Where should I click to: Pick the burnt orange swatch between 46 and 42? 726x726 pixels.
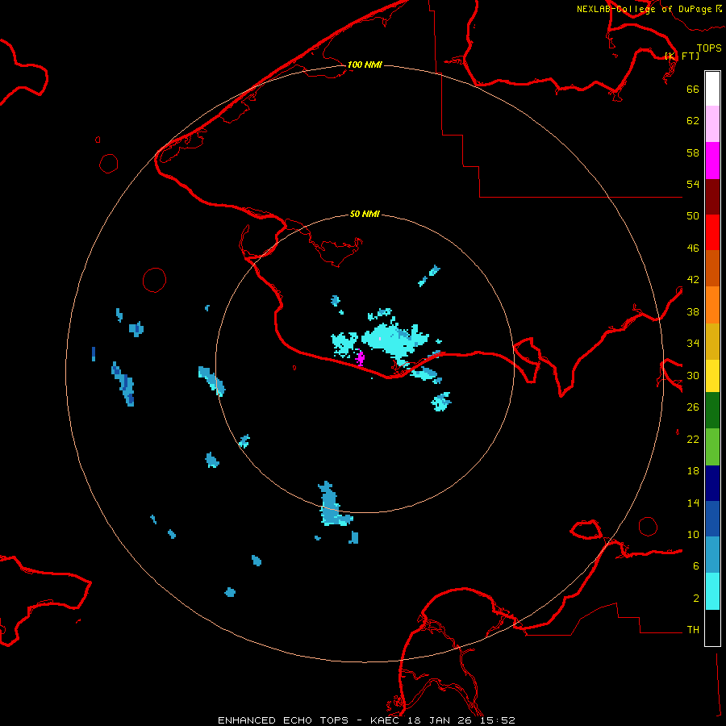712,269
